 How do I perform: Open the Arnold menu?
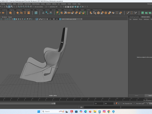(x=74, y=4)
